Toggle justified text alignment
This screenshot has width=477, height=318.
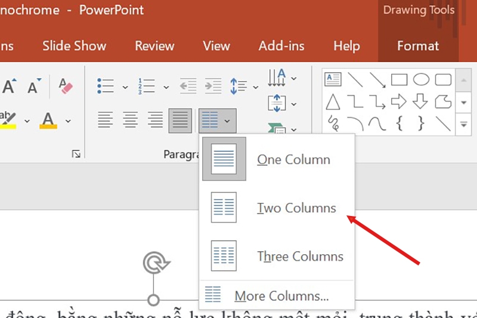click(x=180, y=121)
